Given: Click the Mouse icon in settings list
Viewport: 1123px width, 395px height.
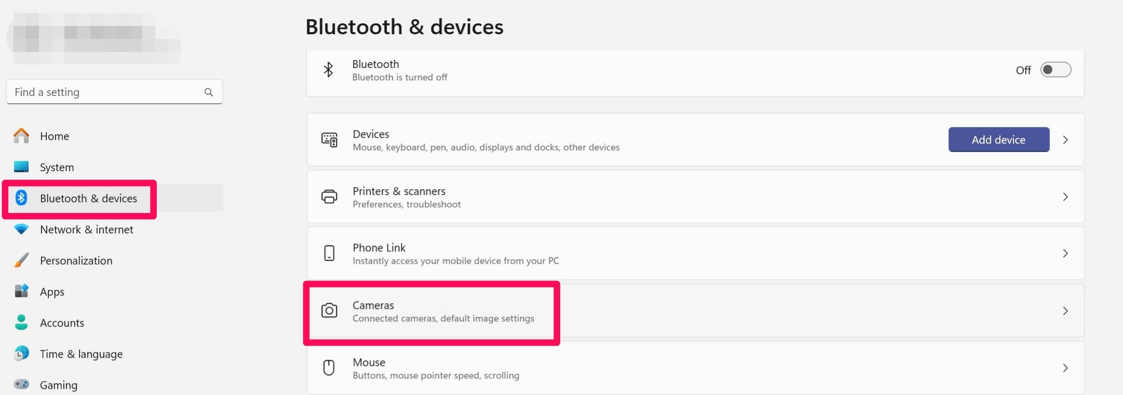Looking at the screenshot, I should 329,368.
